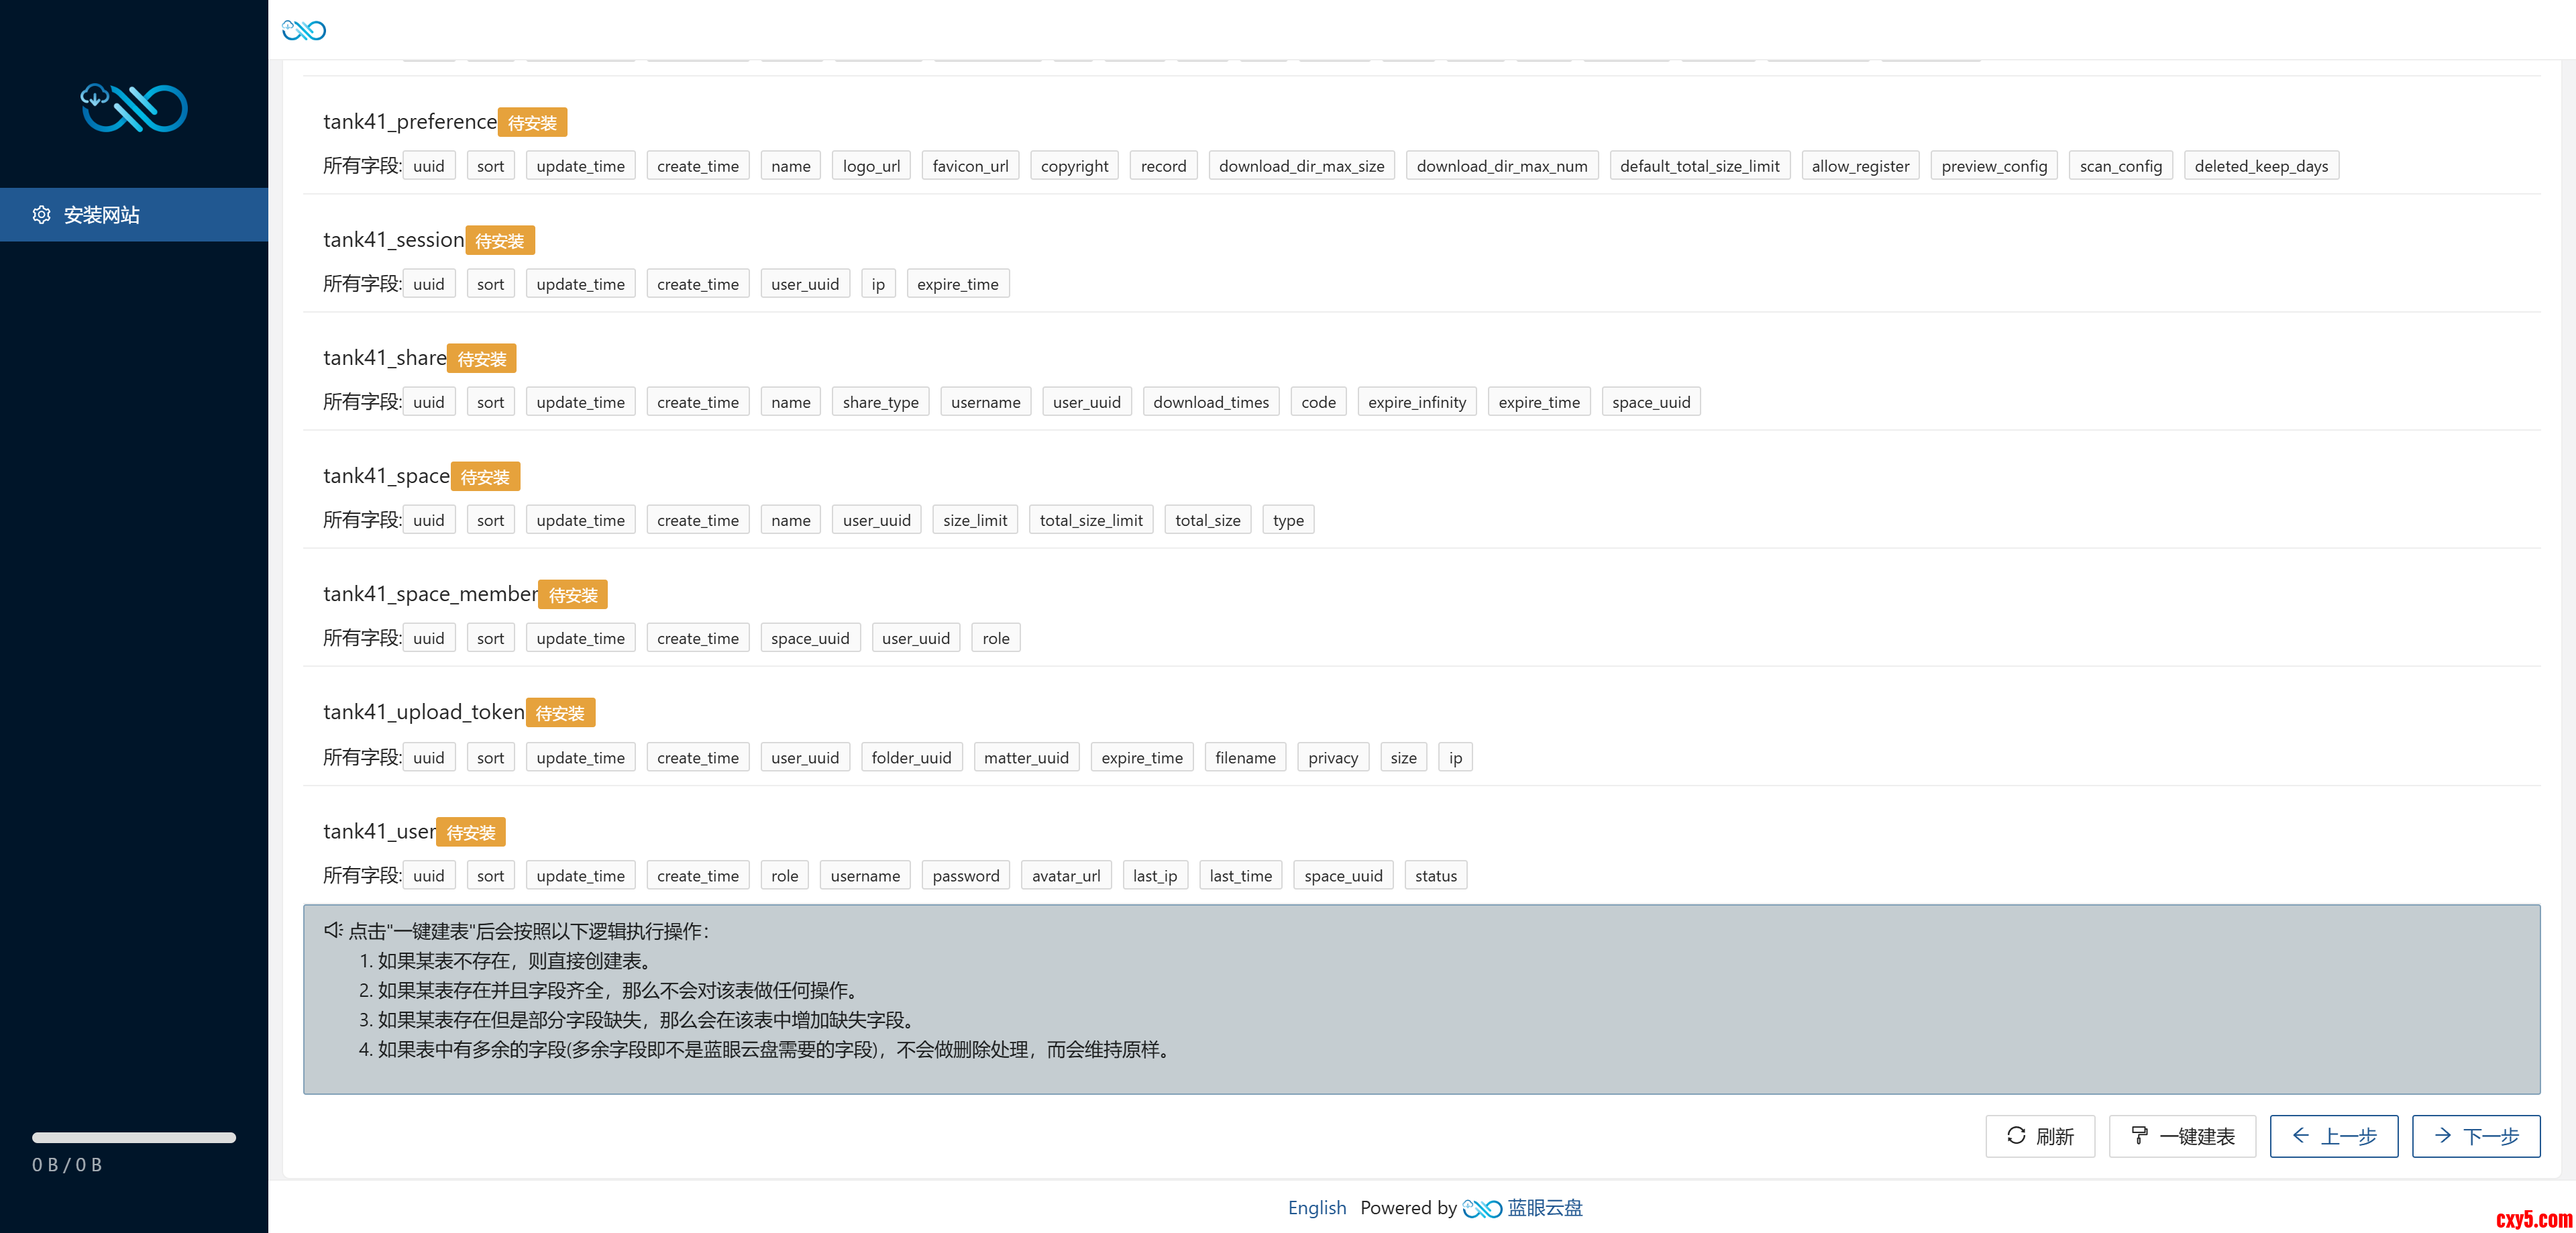Open the 蓝眼云盘 footer link
The width and height of the screenshot is (2576, 1233).
click(1544, 1207)
